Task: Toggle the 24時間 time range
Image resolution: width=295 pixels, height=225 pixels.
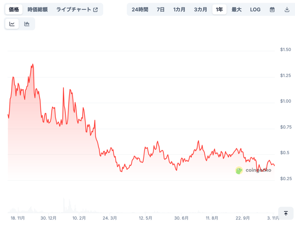Action: point(140,9)
